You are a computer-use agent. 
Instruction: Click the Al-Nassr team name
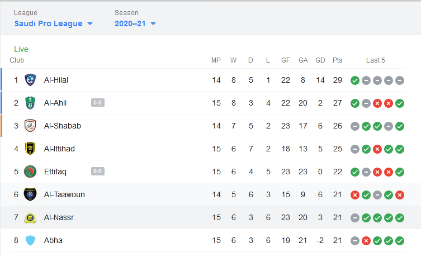(59, 217)
